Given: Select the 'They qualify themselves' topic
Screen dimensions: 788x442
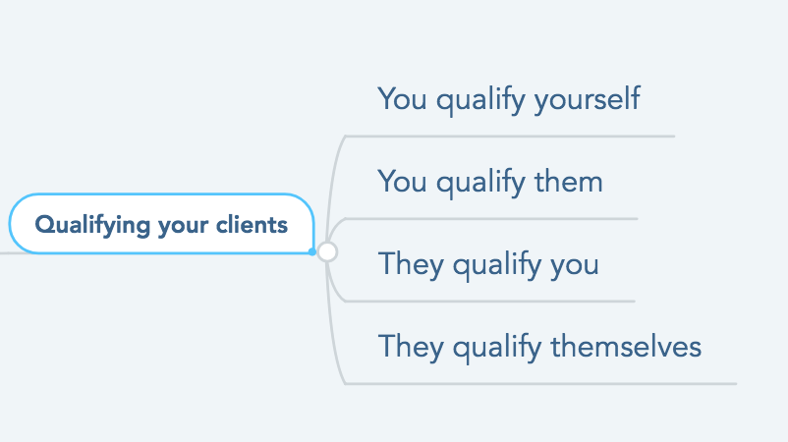Looking at the screenshot, I should [539, 347].
